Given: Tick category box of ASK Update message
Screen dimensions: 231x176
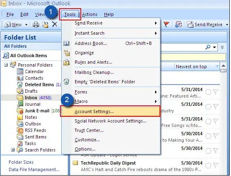Looking at the screenshot, I should click(x=208, y=151).
